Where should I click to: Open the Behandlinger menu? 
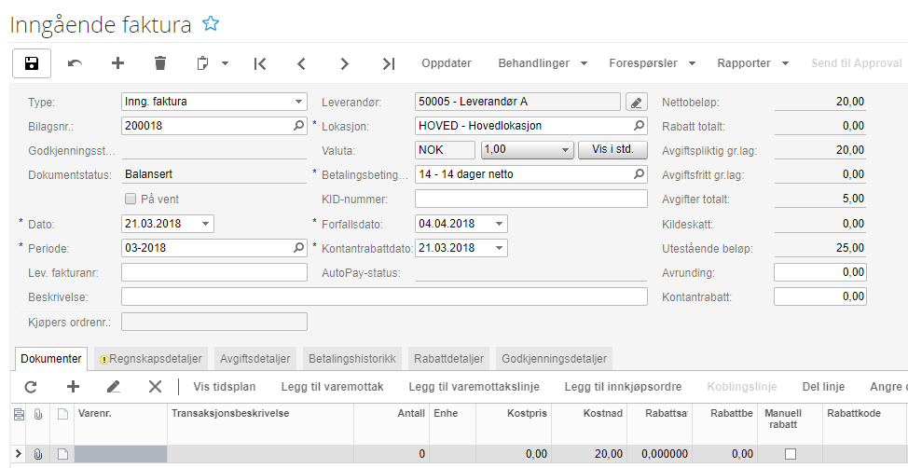click(543, 63)
